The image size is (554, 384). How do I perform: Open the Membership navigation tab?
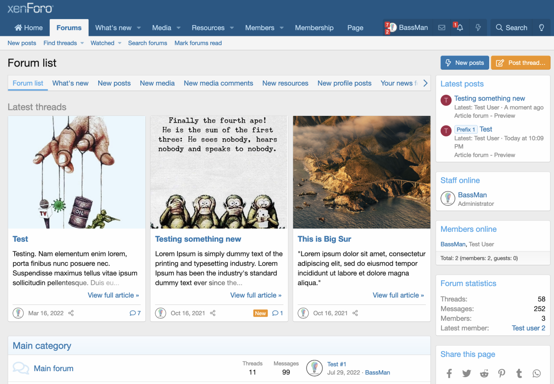(314, 28)
